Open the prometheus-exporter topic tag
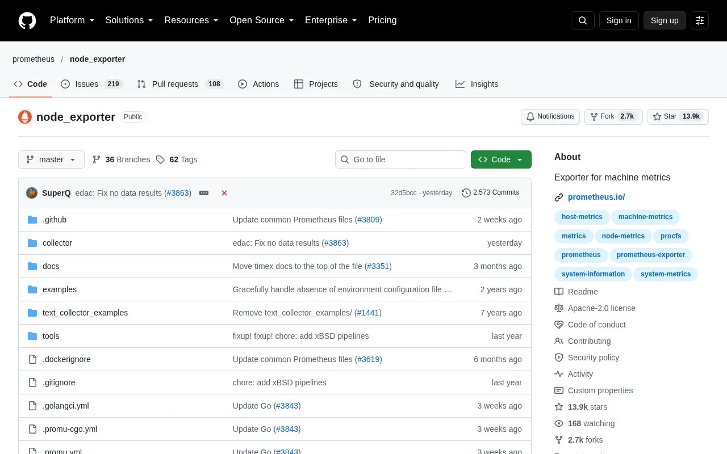The width and height of the screenshot is (727, 454). [651, 255]
